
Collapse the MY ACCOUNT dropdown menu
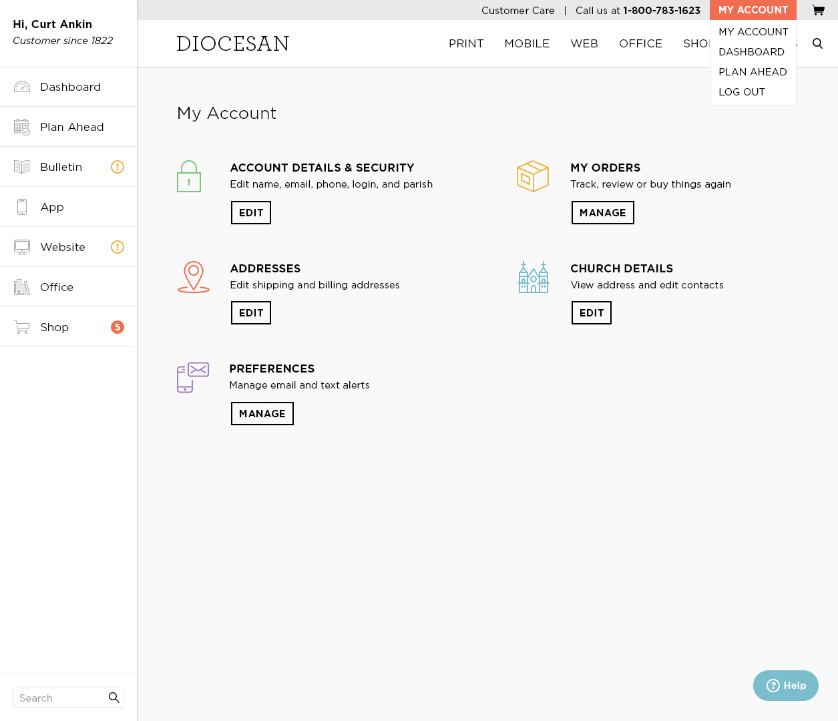[x=753, y=10]
